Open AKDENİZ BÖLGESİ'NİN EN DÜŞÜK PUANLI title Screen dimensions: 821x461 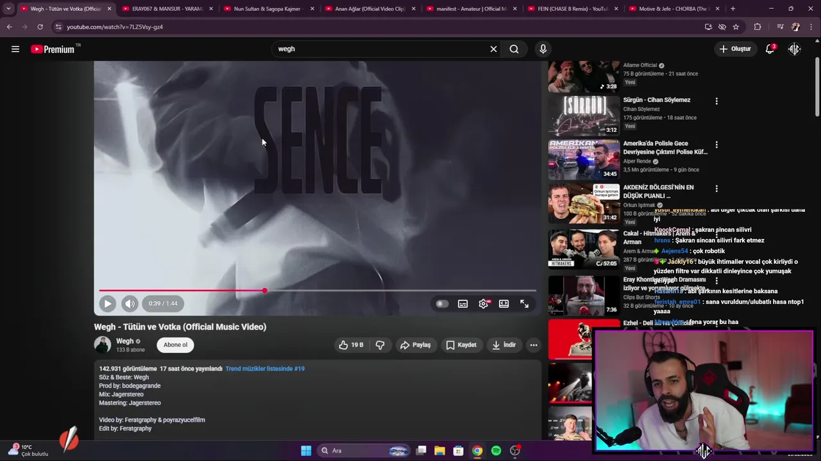pyautogui.click(x=658, y=191)
